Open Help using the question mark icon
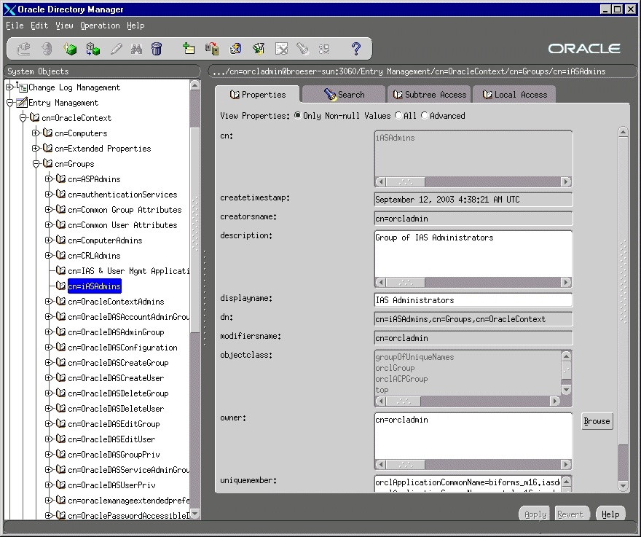The width and height of the screenshot is (641, 537). [355, 48]
